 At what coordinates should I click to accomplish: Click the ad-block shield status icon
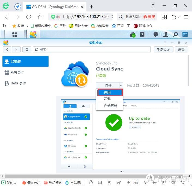tap(91, 182)
